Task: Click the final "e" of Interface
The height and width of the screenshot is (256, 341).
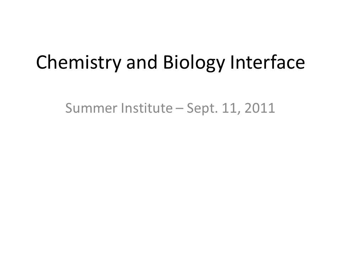Action: (x=300, y=64)
